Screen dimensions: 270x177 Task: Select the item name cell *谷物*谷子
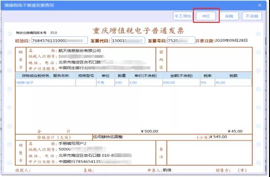pyautogui.click(x=46, y=82)
